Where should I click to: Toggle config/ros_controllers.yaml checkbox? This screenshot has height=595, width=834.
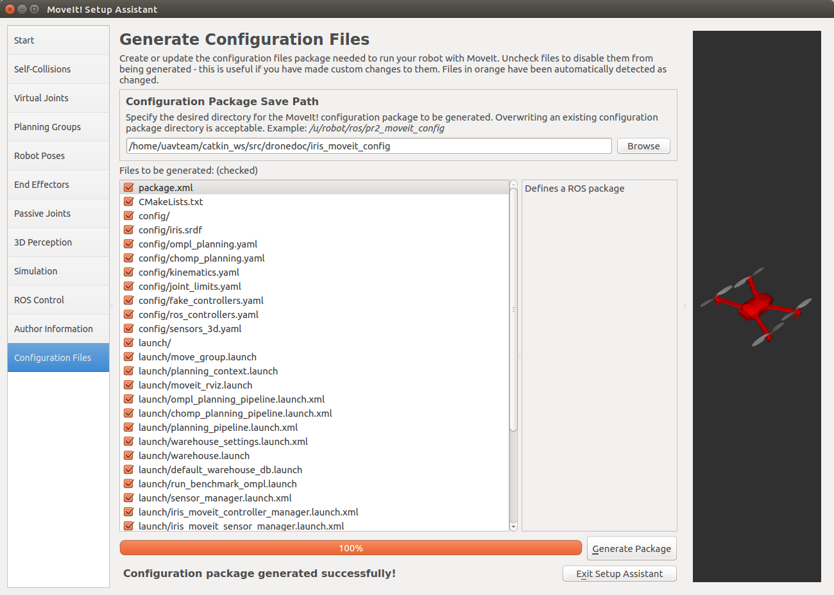point(128,315)
